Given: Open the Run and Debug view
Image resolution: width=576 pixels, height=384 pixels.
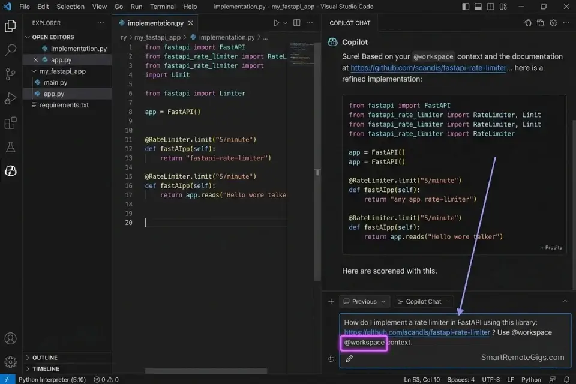Looking at the screenshot, I should tap(10, 98).
